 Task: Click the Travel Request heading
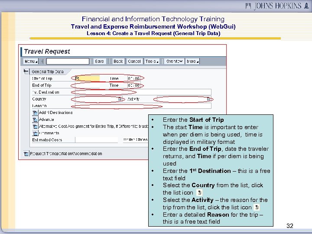coord(47,51)
